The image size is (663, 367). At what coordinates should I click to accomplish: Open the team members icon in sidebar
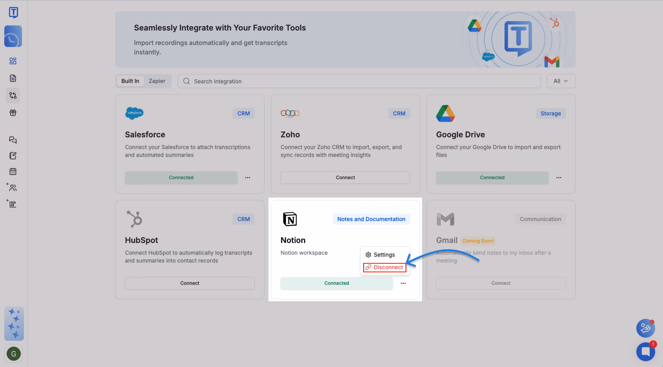coord(12,187)
